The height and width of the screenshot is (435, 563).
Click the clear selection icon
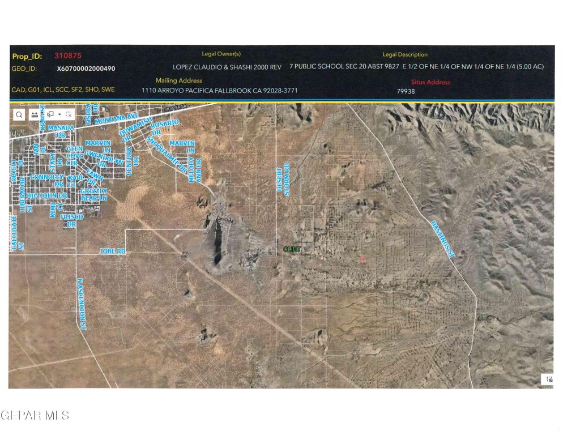click(69, 114)
